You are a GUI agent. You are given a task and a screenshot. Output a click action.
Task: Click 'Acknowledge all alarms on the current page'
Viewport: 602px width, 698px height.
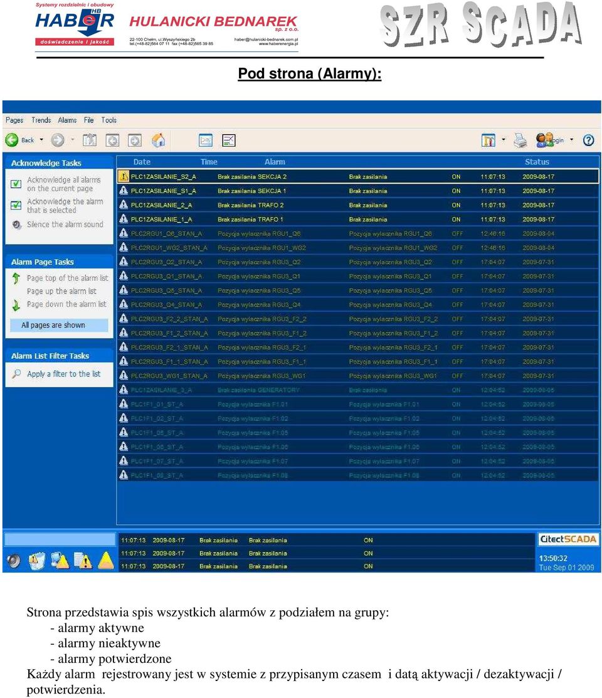(x=64, y=184)
